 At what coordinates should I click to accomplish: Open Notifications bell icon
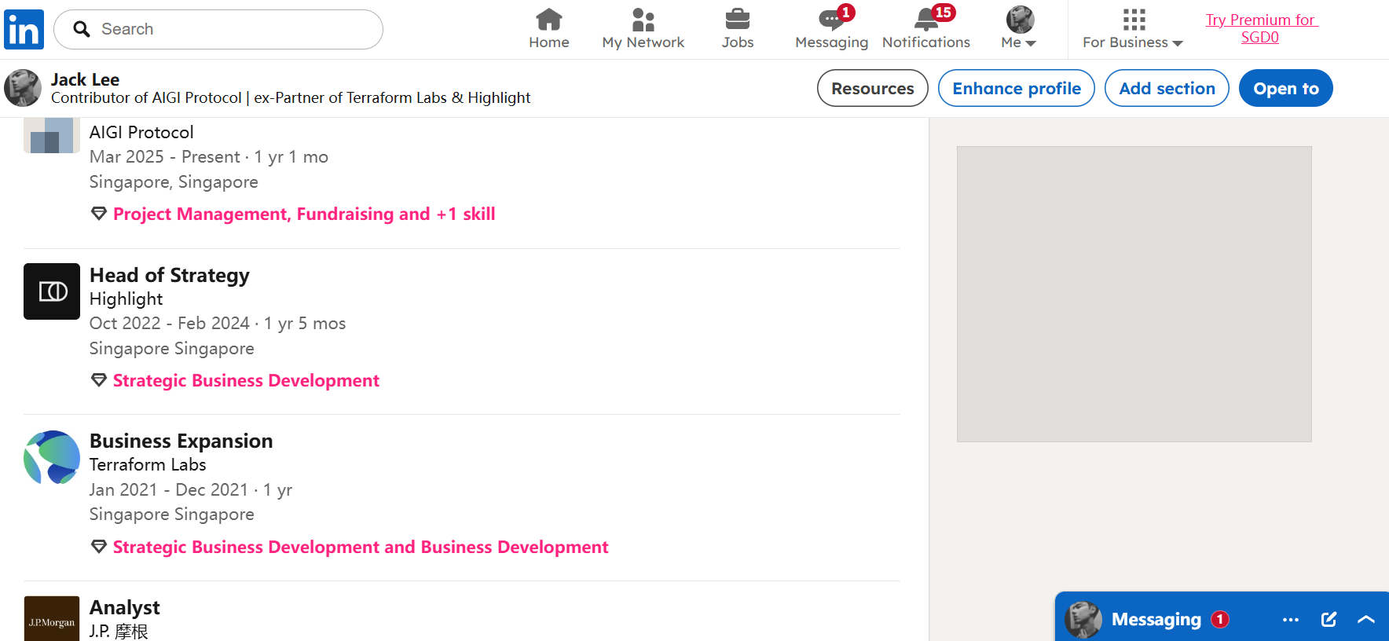(x=926, y=19)
